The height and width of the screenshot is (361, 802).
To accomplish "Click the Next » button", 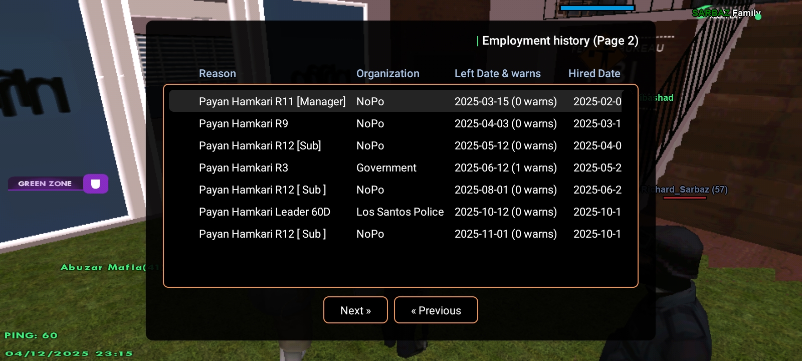I will pyautogui.click(x=355, y=310).
